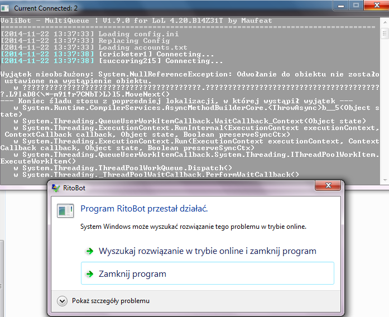Image resolution: width=389 pixels, height=317 pixels.
Task: Click console scrollbar down arrow
Action: pyautogui.click(x=385, y=180)
